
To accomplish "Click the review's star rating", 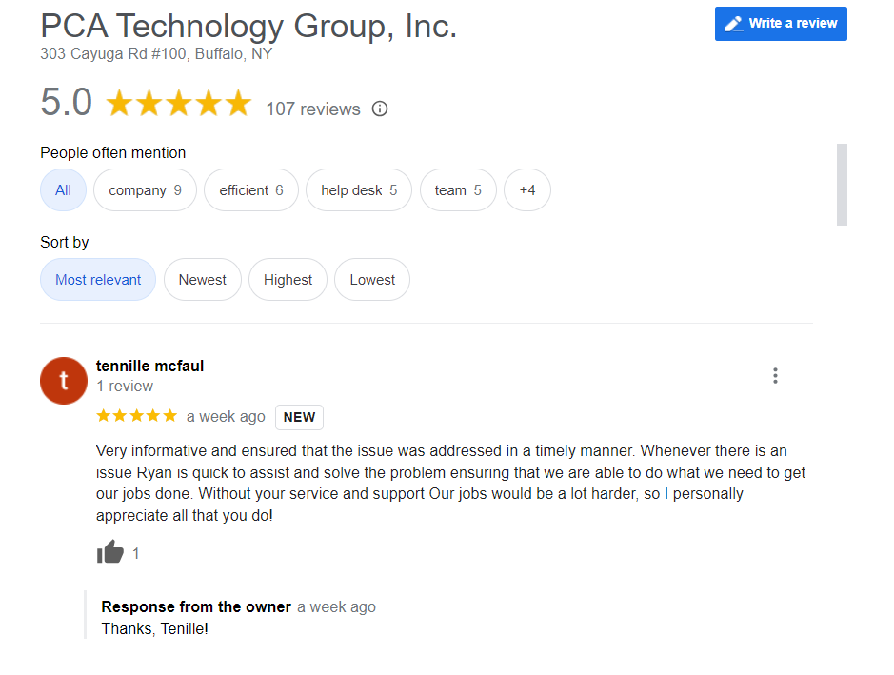I will pos(137,416).
